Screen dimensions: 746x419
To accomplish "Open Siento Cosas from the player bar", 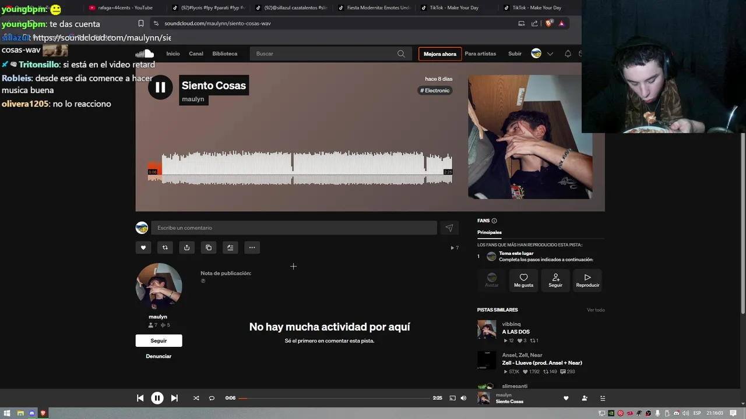I will 509,402.
